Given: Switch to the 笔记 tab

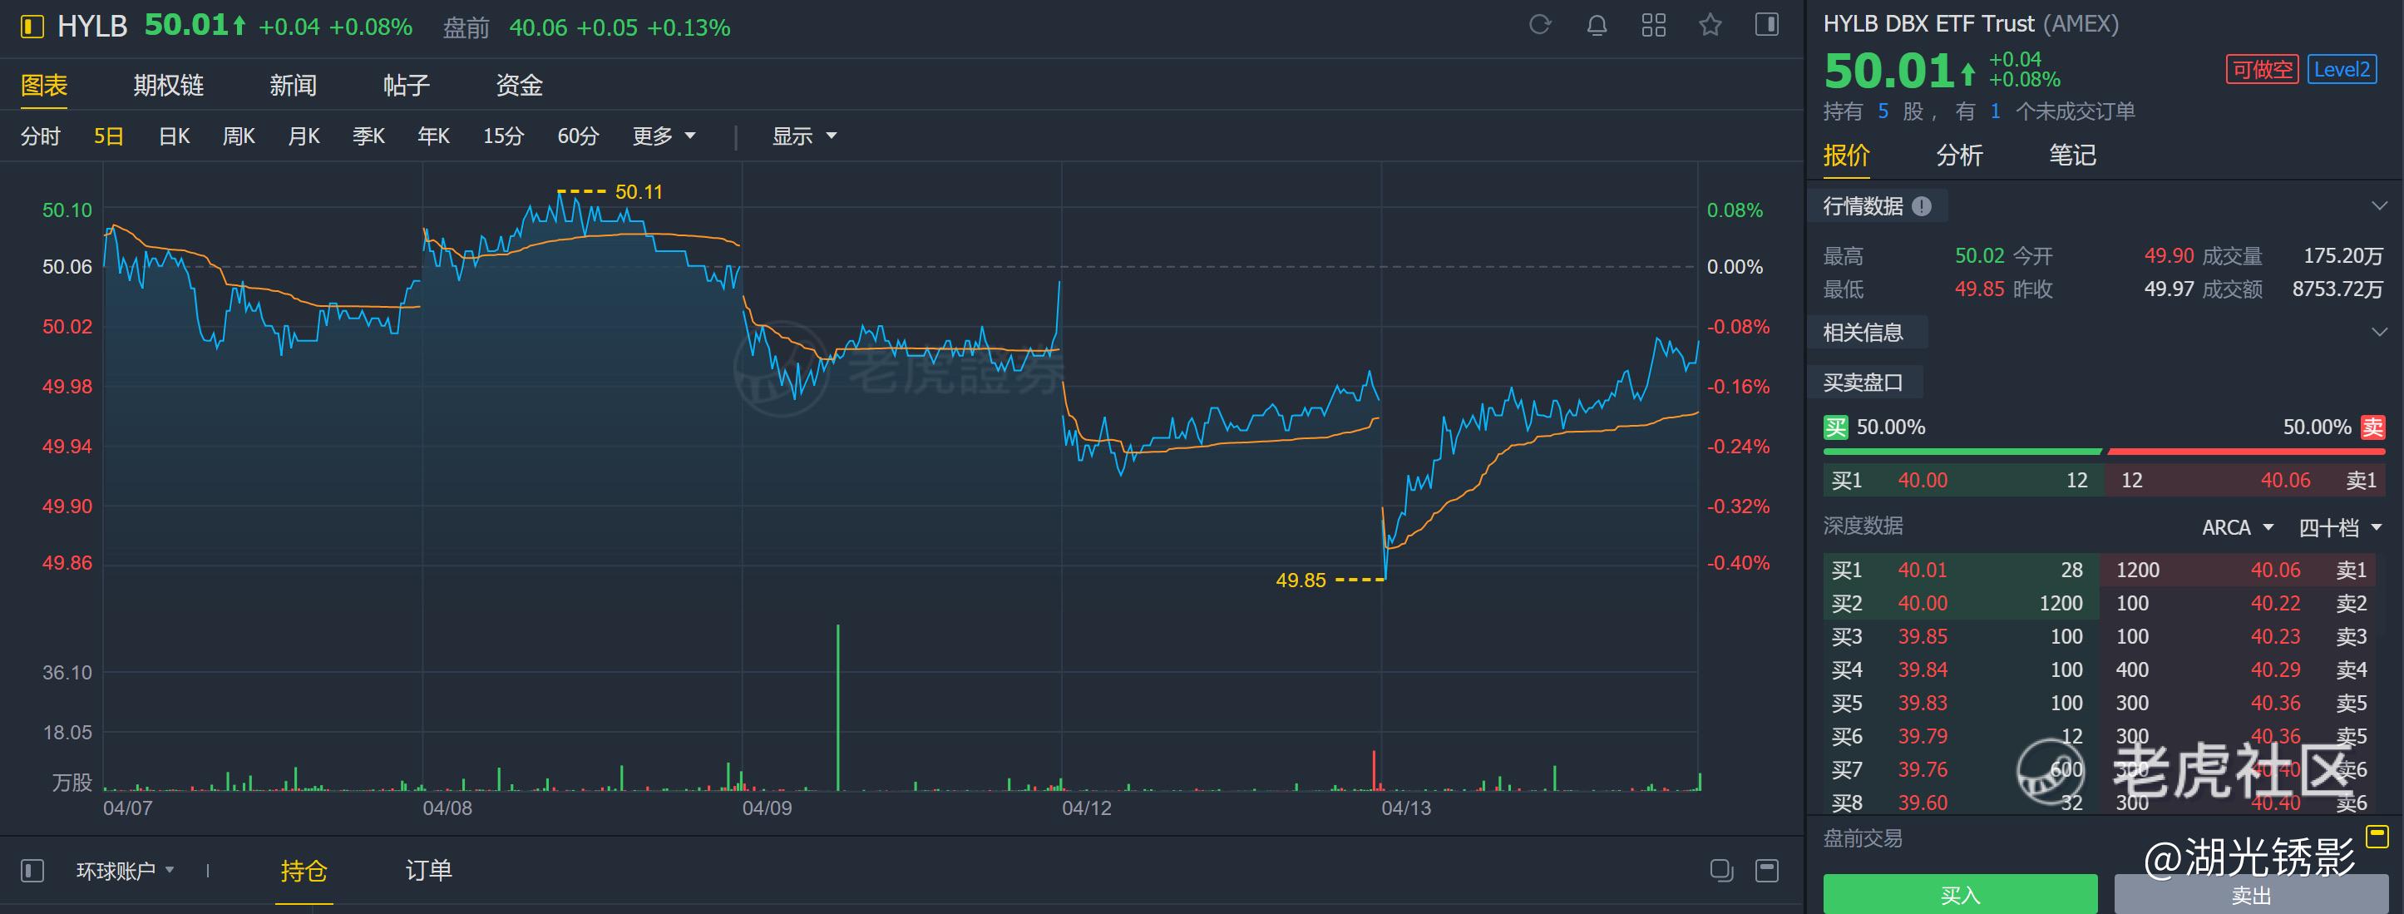Looking at the screenshot, I should pyautogui.click(x=2071, y=155).
